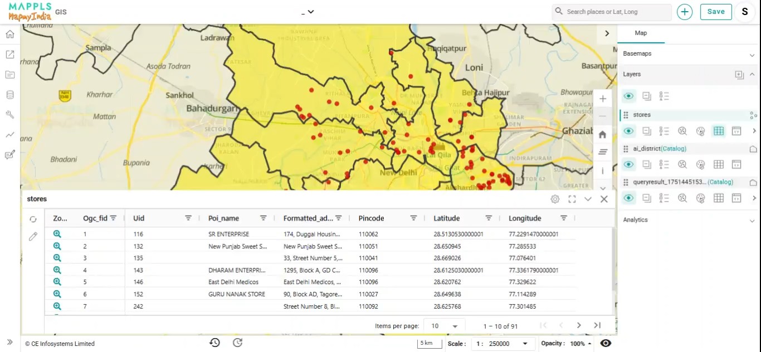Click the pencil edit icon beside table
761x352 pixels.
pos(33,237)
